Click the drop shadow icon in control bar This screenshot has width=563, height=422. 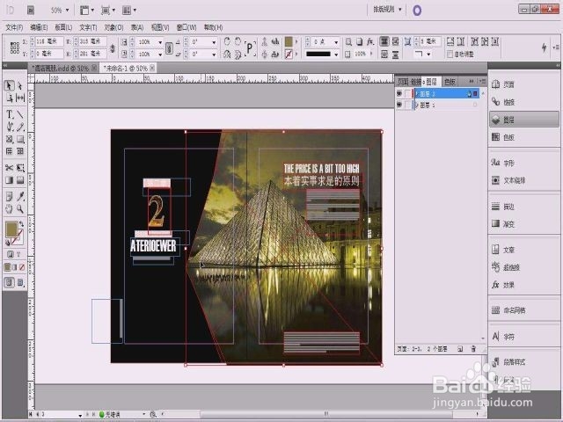click(x=360, y=41)
